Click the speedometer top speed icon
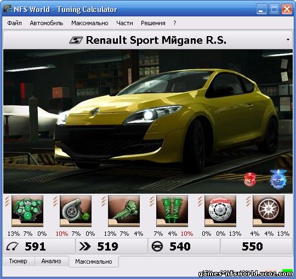Screen dimensions: 296x279 pos(12,246)
